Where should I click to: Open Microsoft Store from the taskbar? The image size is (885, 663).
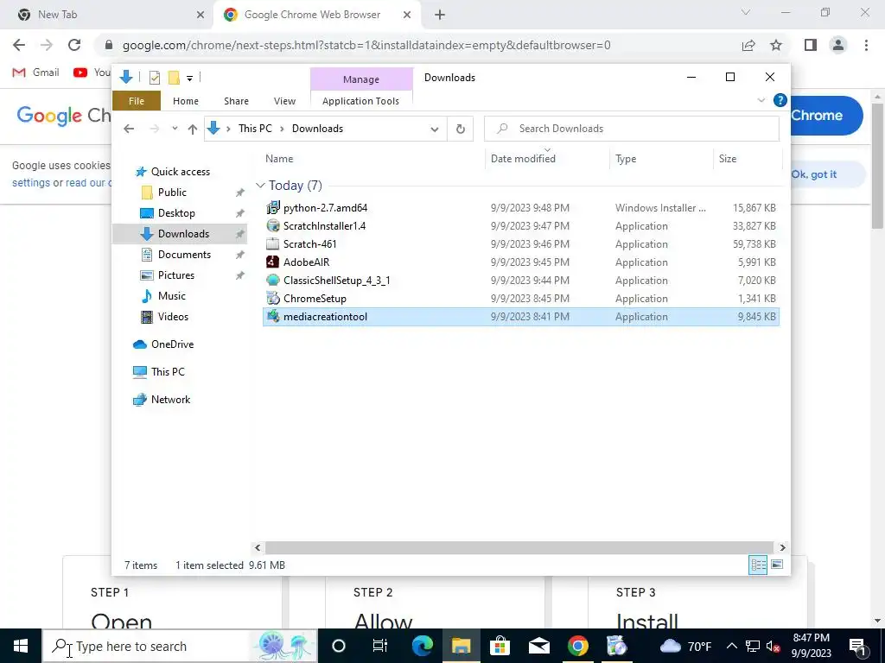point(500,646)
